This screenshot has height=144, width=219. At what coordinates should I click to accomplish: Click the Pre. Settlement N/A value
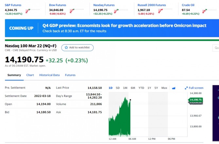pyautogui.click(x=48, y=88)
